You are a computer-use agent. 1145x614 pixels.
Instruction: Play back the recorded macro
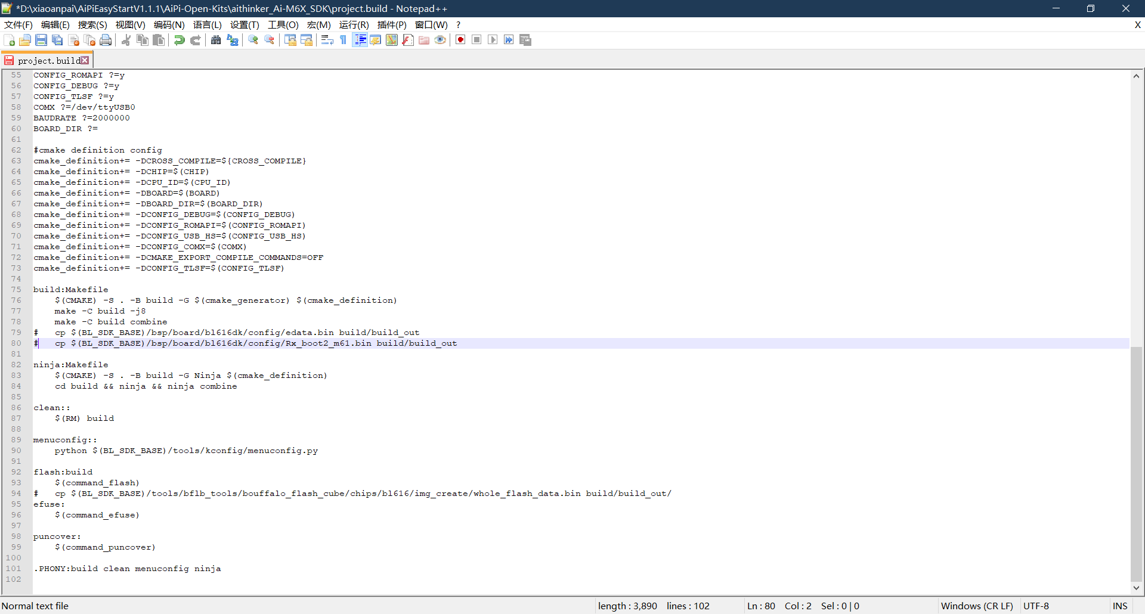pyautogui.click(x=493, y=40)
